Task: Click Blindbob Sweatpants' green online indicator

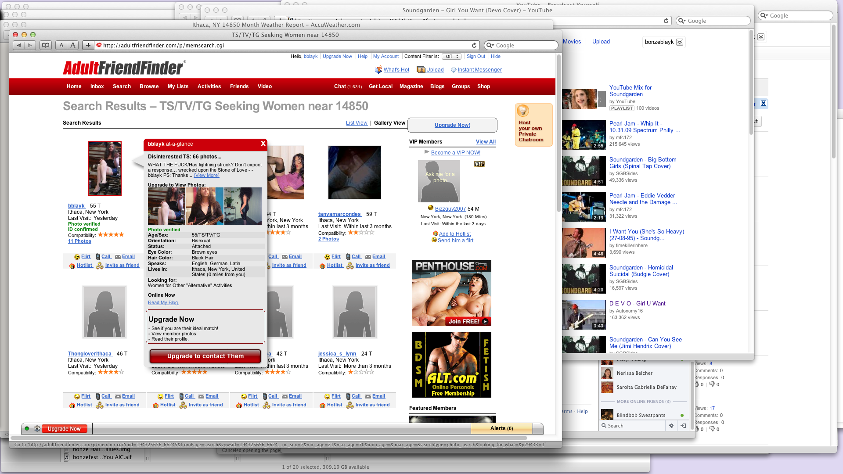Action: [682, 414]
